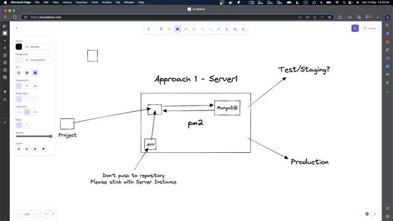This screenshot has height=221, width=393.
Task: Go back with browser back arrow
Action: 6,17
